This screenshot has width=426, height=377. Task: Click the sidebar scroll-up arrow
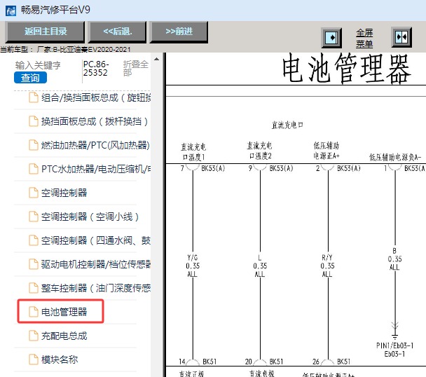[x=156, y=59]
